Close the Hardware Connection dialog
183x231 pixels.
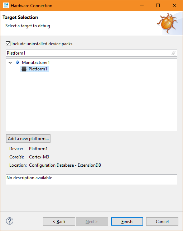coord(174,5)
